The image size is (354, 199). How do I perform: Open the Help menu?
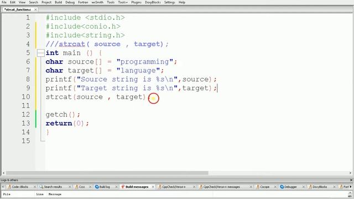click(x=182, y=2)
